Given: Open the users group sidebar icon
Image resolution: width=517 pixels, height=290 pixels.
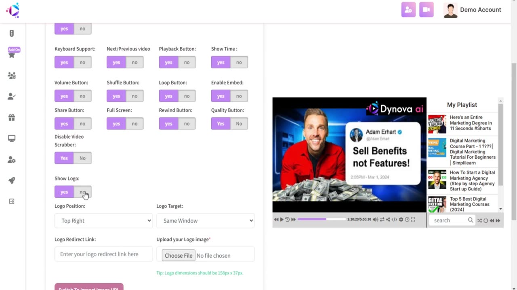Looking at the screenshot, I should point(12,75).
